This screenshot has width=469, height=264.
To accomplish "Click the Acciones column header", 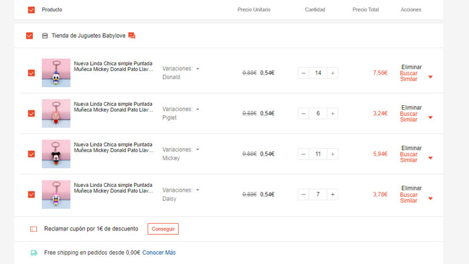I will [x=411, y=9].
